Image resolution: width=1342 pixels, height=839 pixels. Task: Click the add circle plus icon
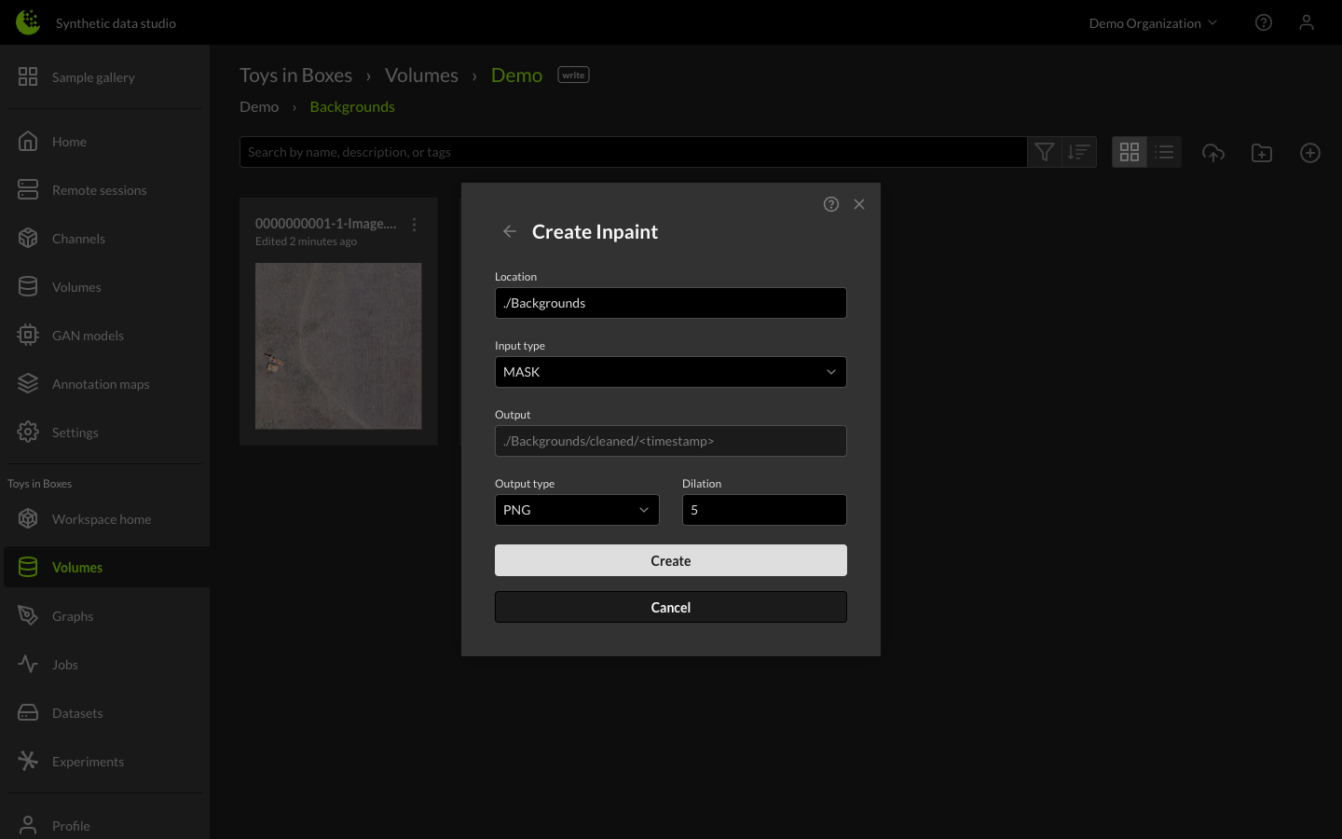[1309, 153]
